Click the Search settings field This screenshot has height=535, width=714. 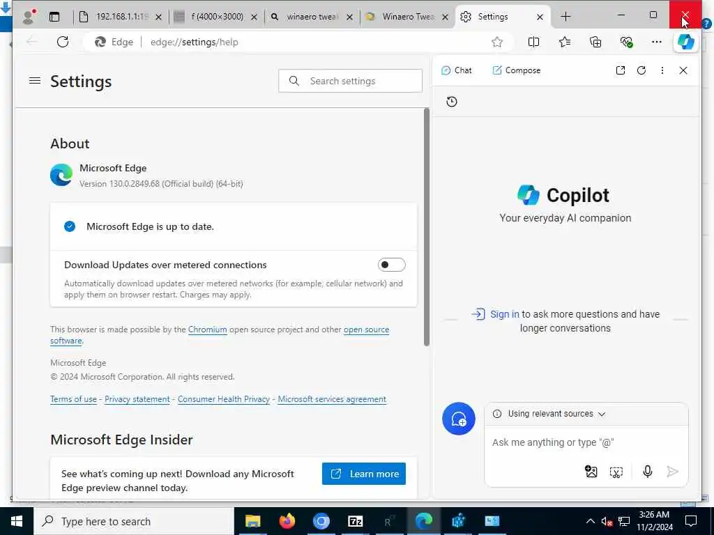(x=350, y=81)
